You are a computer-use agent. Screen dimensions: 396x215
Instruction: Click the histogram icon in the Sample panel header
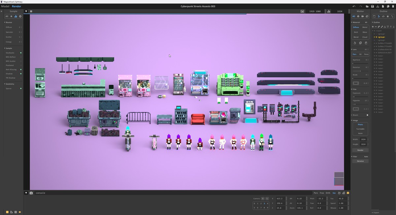(x=15, y=16)
